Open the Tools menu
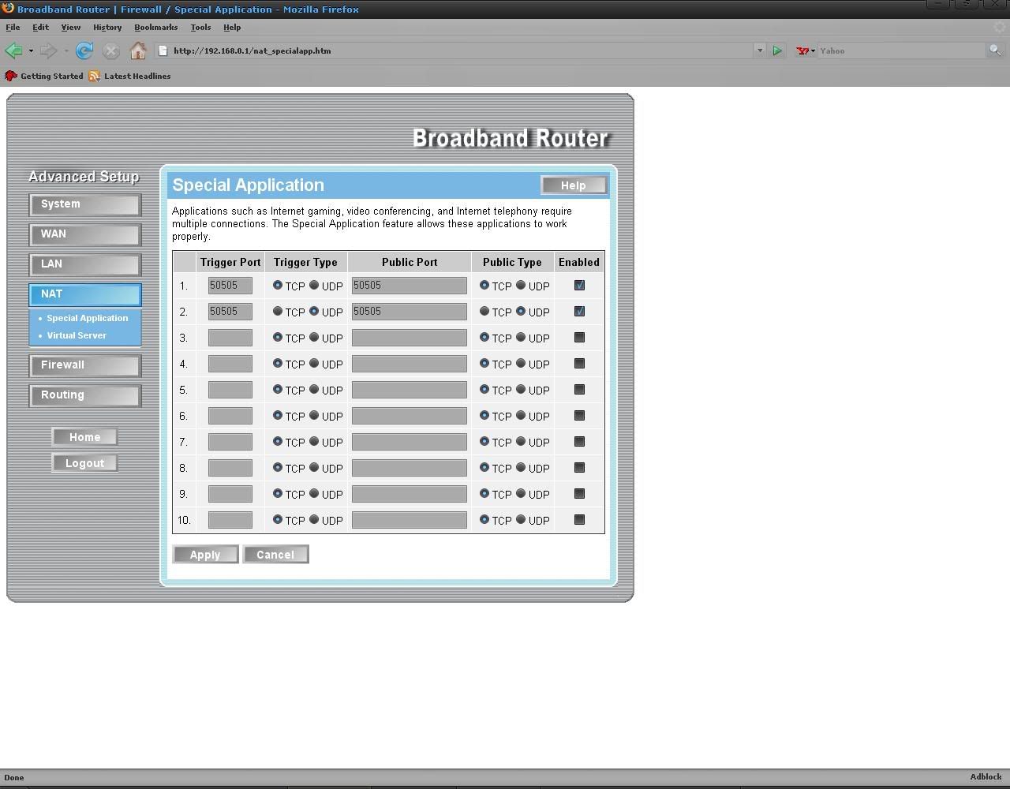The height and width of the screenshot is (789, 1010). (x=200, y=27)
